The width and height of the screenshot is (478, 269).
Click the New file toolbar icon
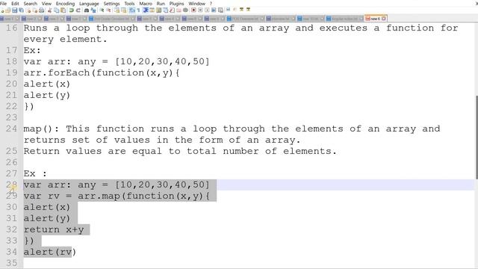coord(2,10)
